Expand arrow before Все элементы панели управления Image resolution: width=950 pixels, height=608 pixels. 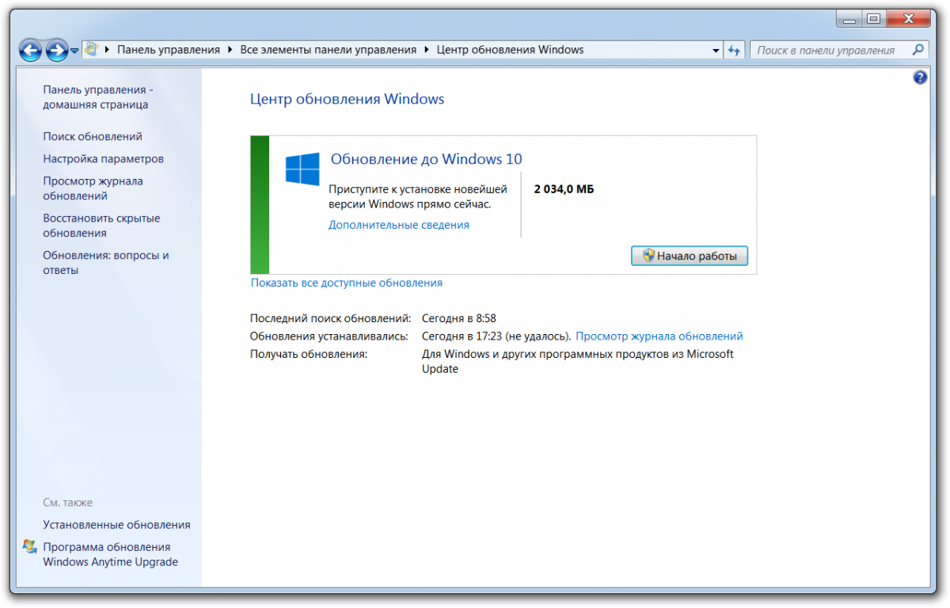[230, 50]
